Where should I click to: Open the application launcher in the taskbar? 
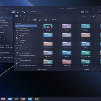(x=3, y=99)
